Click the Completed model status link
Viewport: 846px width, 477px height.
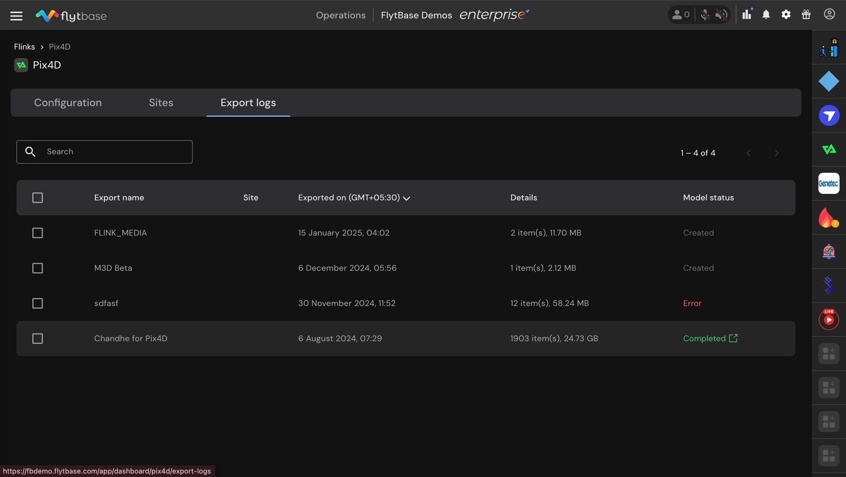(704, 339)
